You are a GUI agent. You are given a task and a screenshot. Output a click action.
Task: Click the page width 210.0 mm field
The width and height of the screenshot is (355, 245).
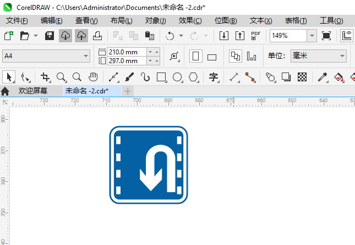pyautogui.click(x=127, y=52)
